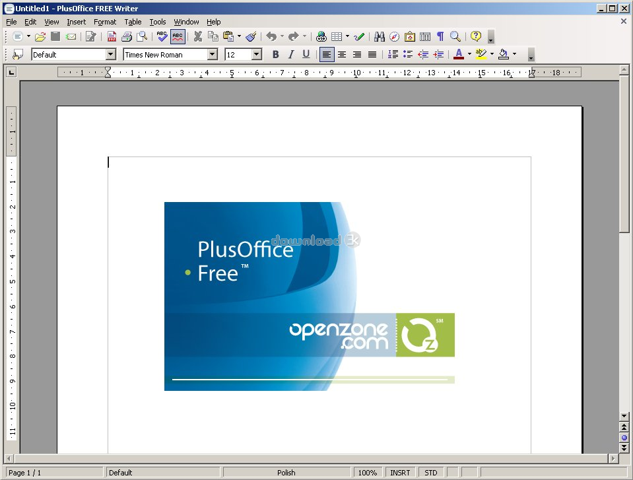Image resolution: width=633 pixels, height=480 pixels.
Task: Align text left
Action: (x=327, y=55)
